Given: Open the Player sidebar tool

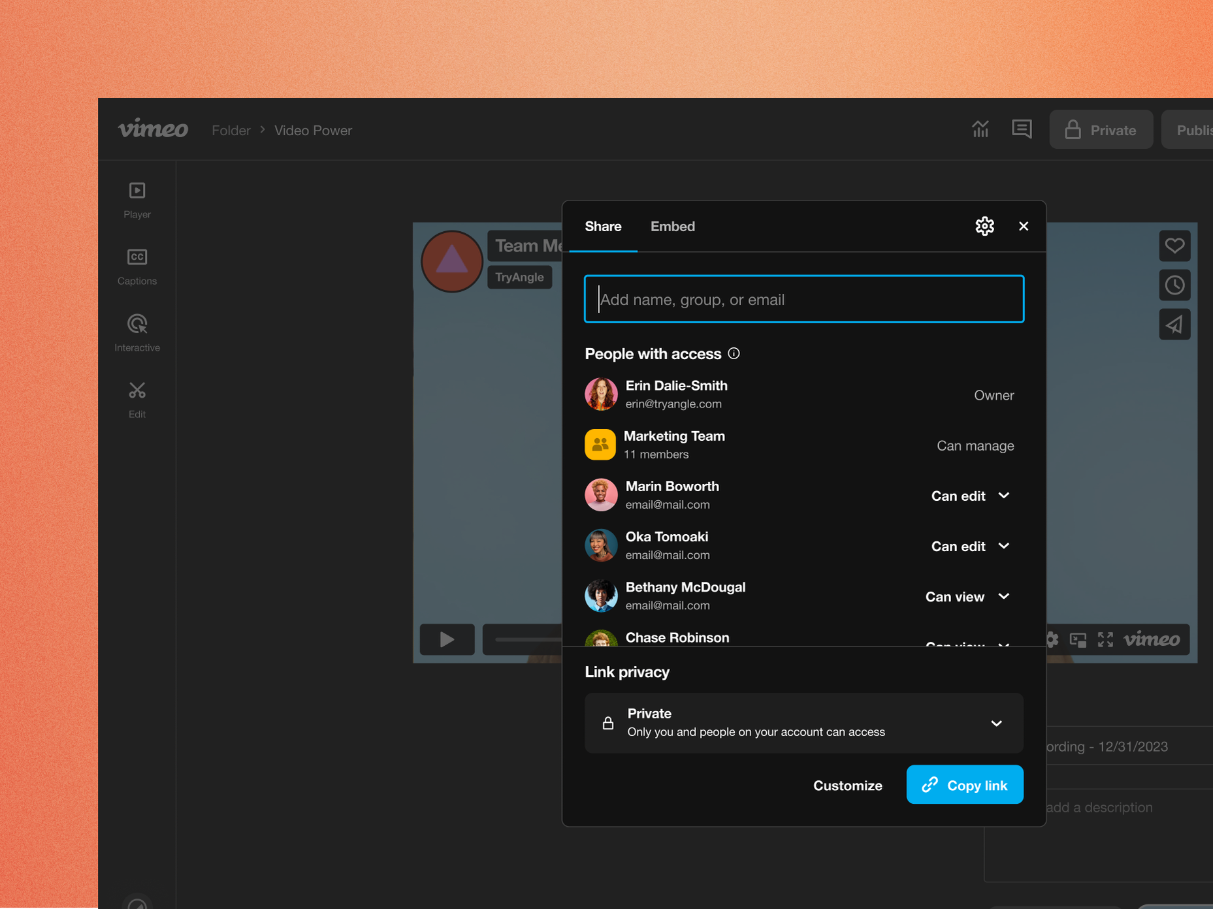Looking at the screenshot, I should (x=137, y=200).
